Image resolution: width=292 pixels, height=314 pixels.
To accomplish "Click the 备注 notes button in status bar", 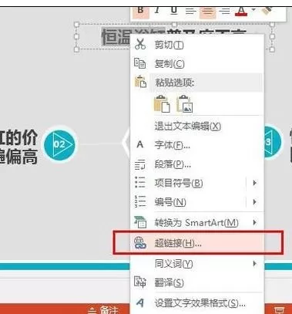I will pyautogui.click(x=102, y=309).
